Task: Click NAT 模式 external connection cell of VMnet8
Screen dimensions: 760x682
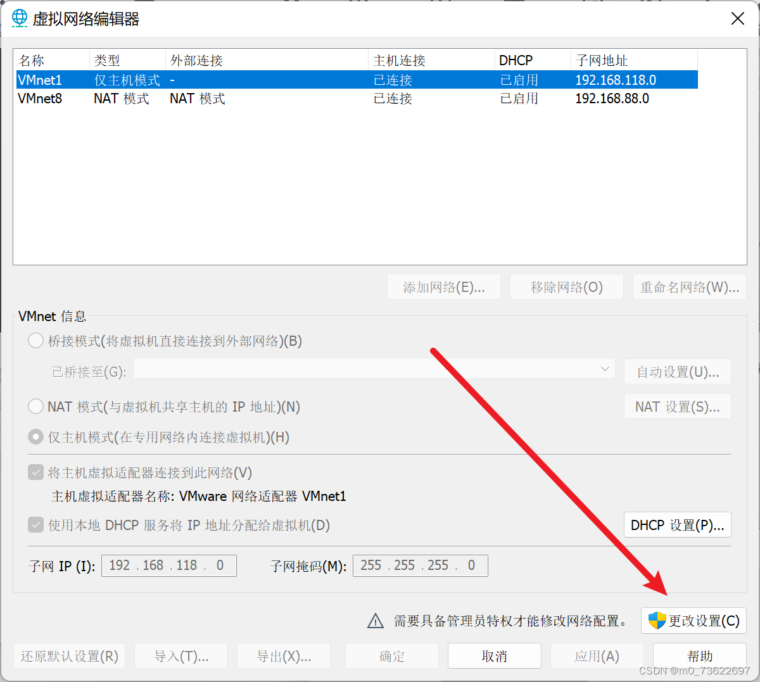Action: [198, 98]
